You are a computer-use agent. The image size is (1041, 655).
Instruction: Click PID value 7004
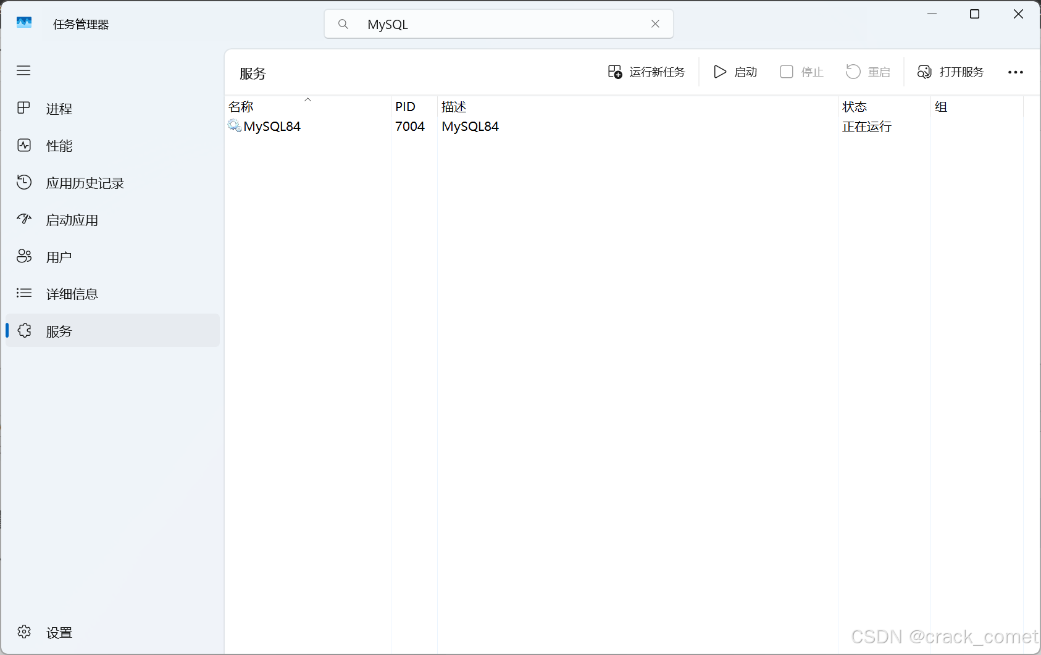tap(410, 127)
